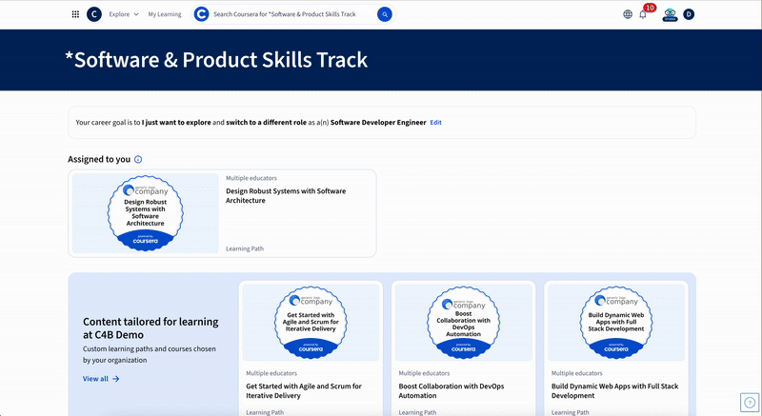Open Get Started with Agile and Scrum title
The width and height of the screenshot is (762, 416).
coord(304,390)
